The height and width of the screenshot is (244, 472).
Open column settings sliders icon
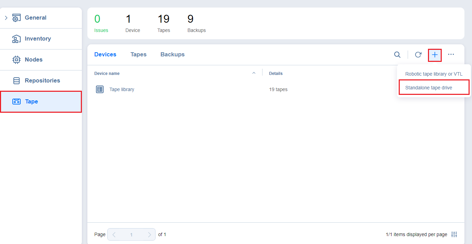[454, 234]
